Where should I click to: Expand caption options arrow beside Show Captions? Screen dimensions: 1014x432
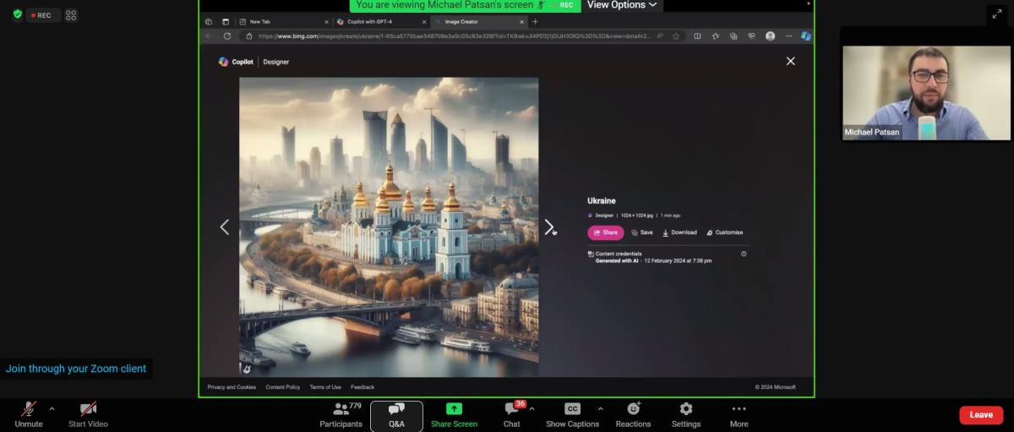point(600,409)
